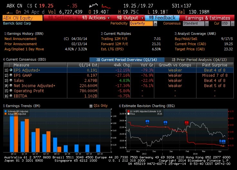
Task: Open the Cur USD currency dropdown
Action: [x=232, y=24]
